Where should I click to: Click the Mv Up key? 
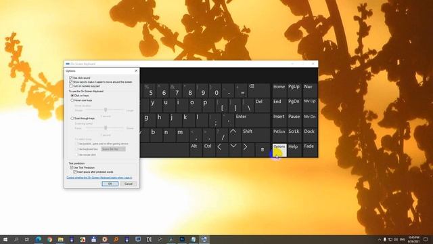point(310,106)
